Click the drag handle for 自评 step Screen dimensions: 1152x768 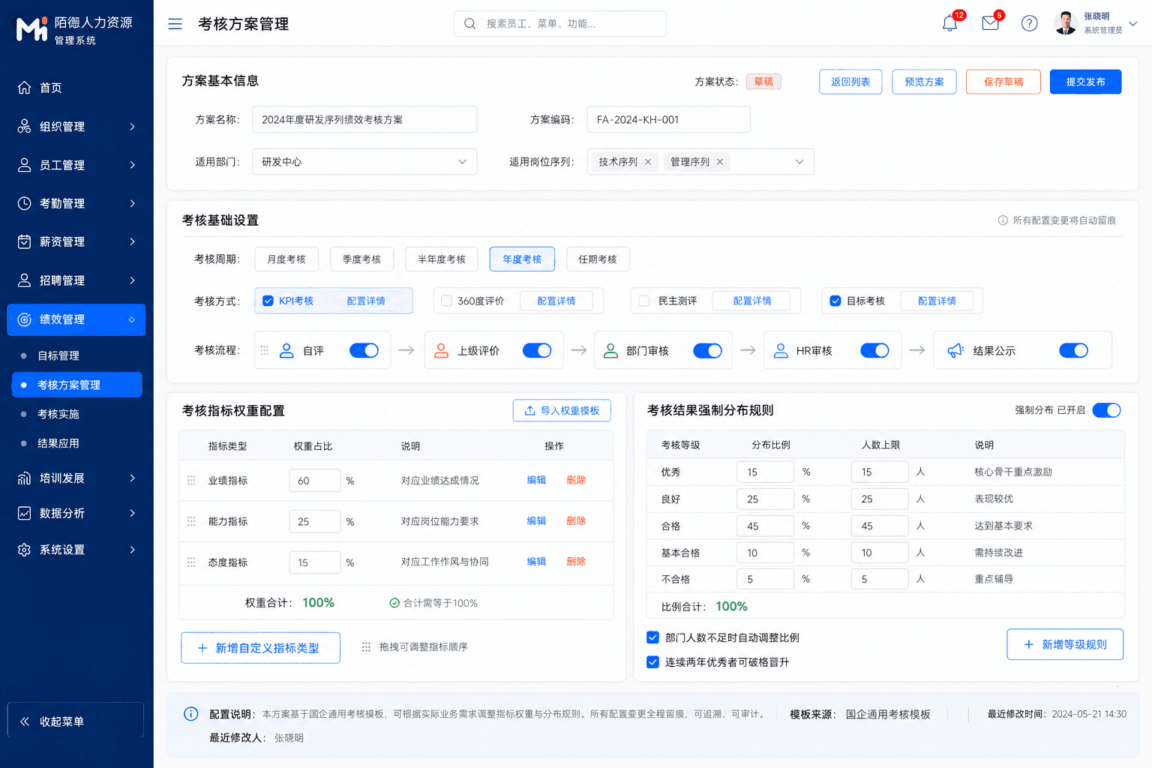[265, 350]
